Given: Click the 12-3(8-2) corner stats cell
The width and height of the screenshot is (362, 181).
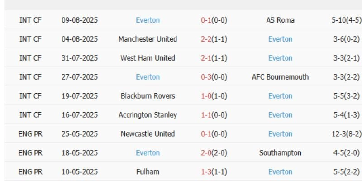Looking at the screenshot, I should click(346, 134).
